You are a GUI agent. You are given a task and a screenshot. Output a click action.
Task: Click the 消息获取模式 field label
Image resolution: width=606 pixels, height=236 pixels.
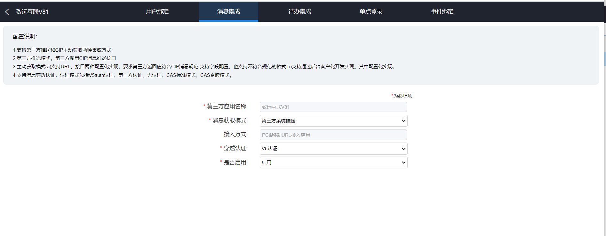(x=230, y=121)
